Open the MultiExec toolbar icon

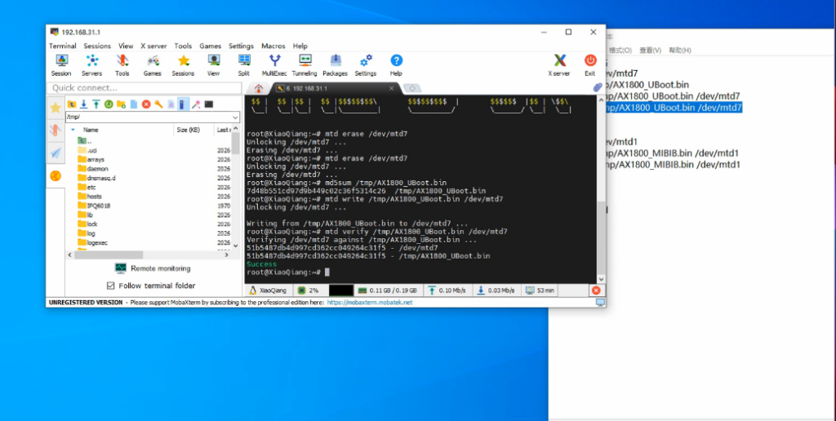[274, 65]
